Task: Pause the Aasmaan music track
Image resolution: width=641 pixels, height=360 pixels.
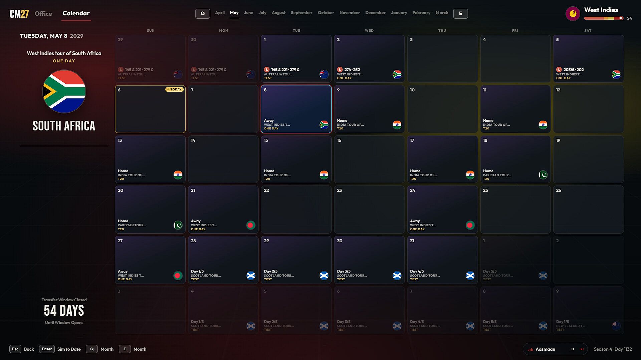Action: click(x=573, y=349)
